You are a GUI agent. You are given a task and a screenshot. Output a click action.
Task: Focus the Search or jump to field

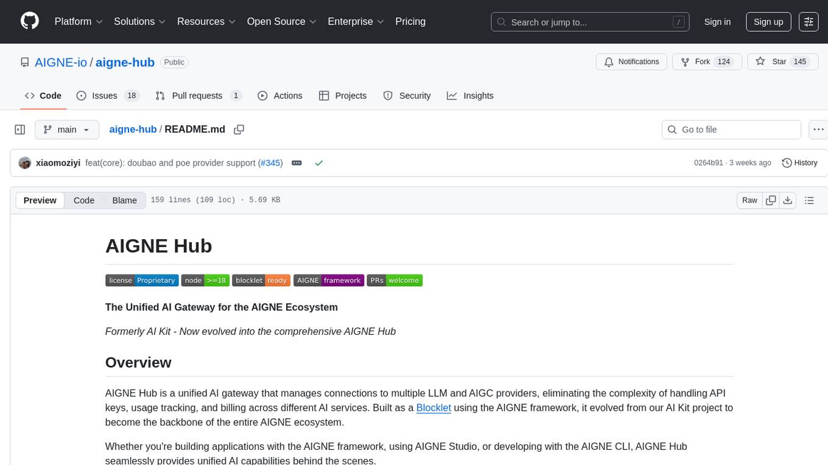pos(591,22)
